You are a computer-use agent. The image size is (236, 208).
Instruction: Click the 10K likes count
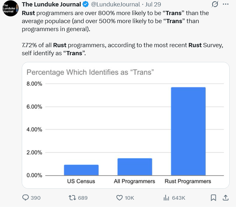(129, 198)
